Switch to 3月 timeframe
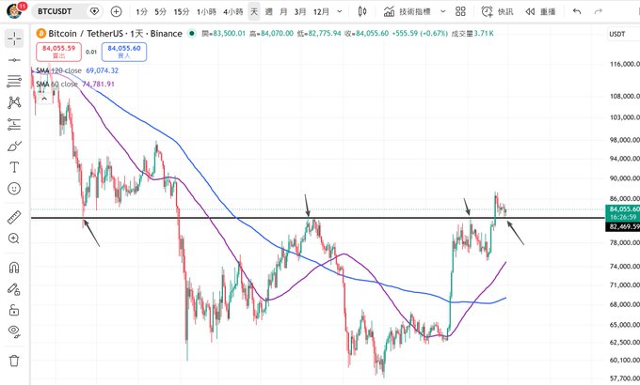640x385 pixels. (x=300, y=12)
